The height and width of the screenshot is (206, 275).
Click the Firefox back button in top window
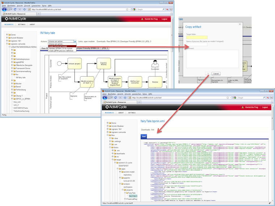pos(4,9)
